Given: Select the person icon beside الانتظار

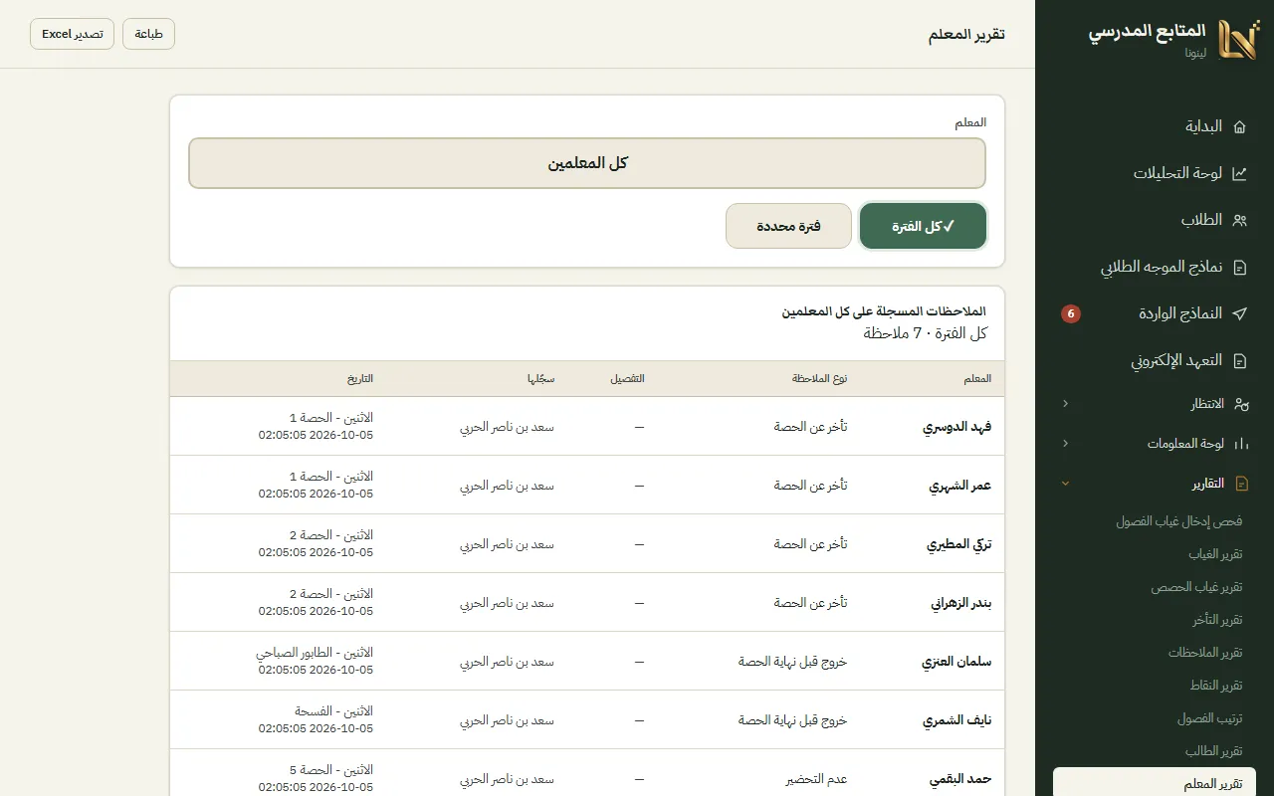Looking at the screenshot, I should pos(1240,404).
